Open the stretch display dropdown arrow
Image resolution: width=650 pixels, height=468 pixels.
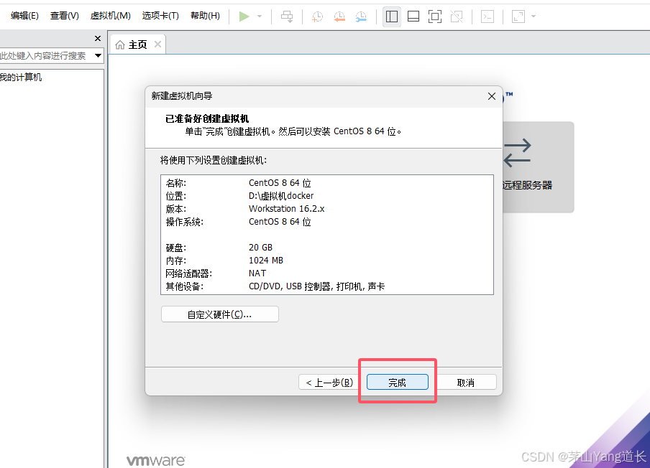[534, 17]
